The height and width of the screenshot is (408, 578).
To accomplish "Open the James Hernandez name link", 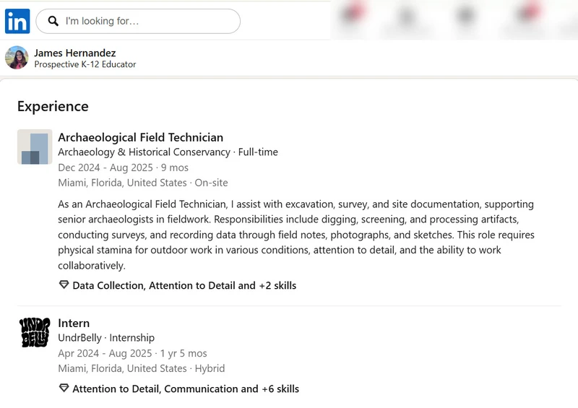I will point(75,53).
